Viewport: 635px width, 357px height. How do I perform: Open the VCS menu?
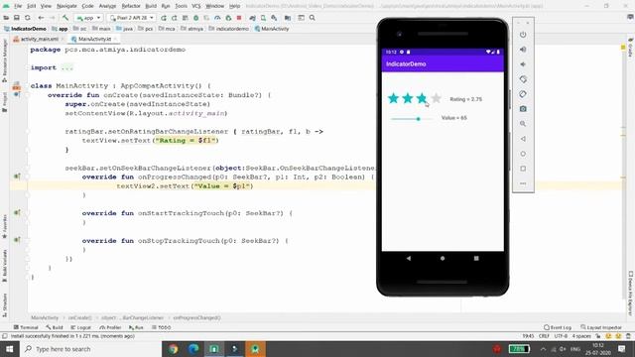[x=196, y=6]
